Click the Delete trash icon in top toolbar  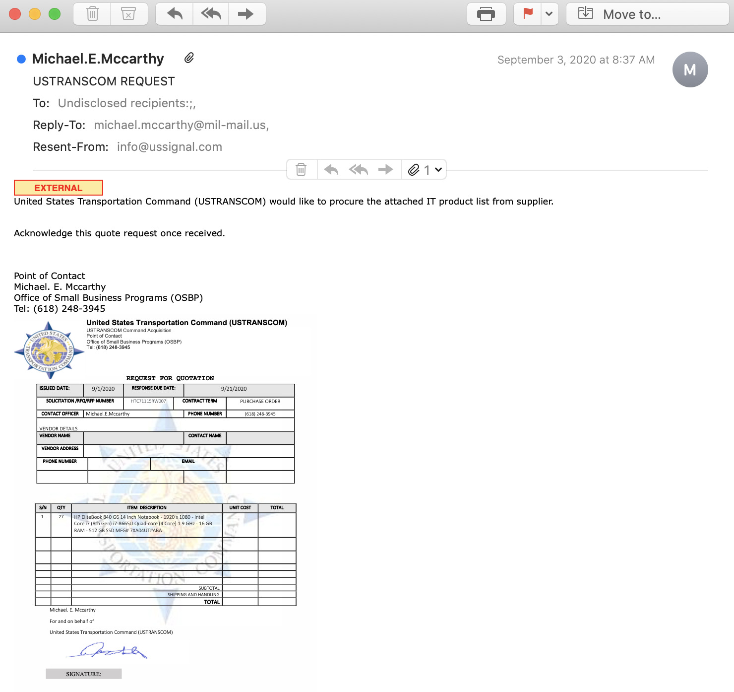click(x=92, y=14)
